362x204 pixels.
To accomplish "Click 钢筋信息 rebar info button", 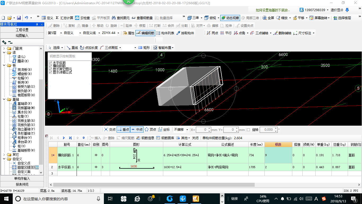I will 145,138.
